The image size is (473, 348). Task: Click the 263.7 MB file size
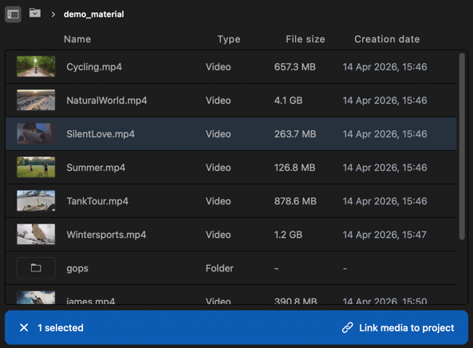click(x=295, y=134)
